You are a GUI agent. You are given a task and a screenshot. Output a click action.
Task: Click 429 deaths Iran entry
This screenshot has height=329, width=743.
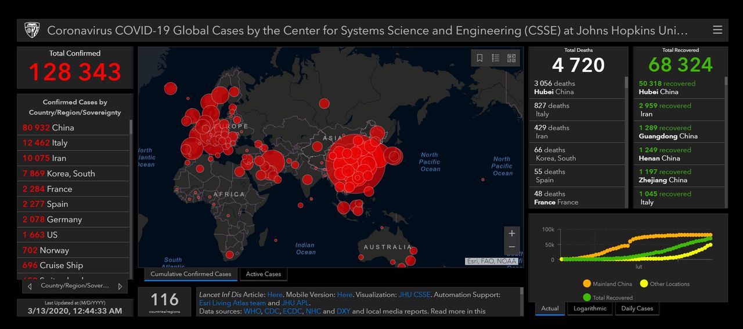pyautogui.click(x=577, y=132)
